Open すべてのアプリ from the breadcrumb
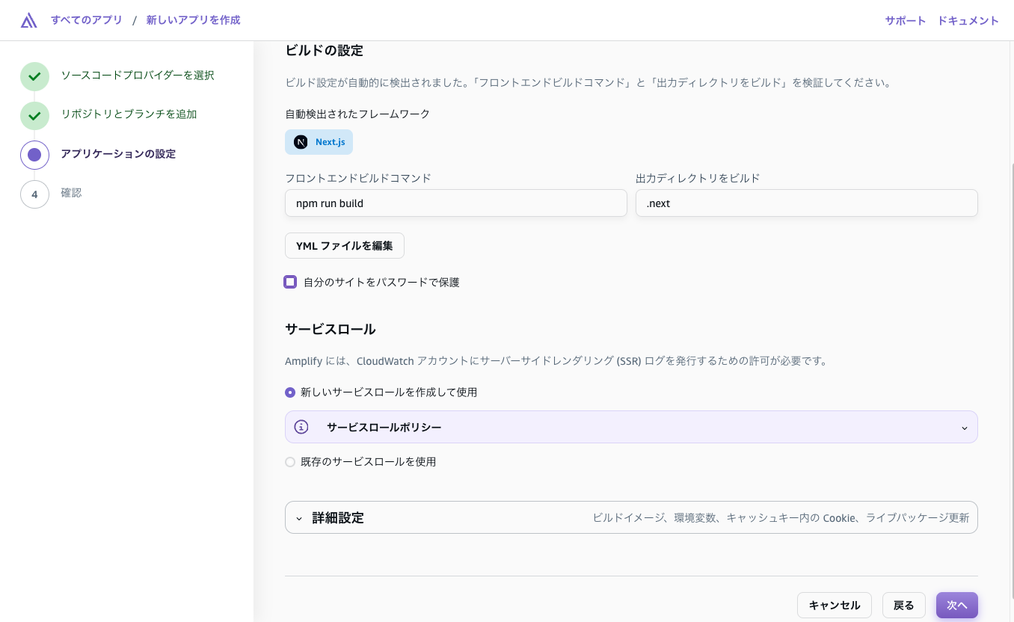The width and height of the screenshot is (1014, 622). pos(87,20)
